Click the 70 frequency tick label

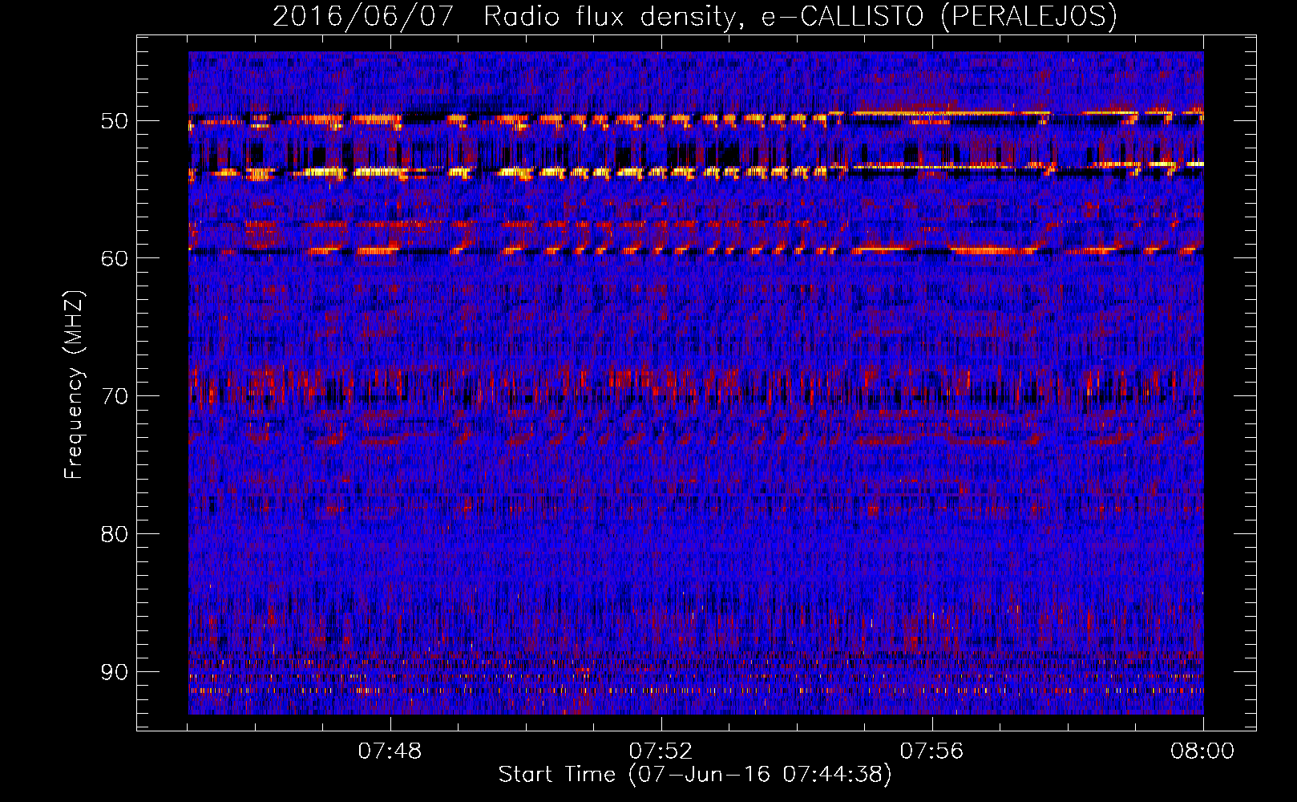pyautogui.click(x=114, y=396)
